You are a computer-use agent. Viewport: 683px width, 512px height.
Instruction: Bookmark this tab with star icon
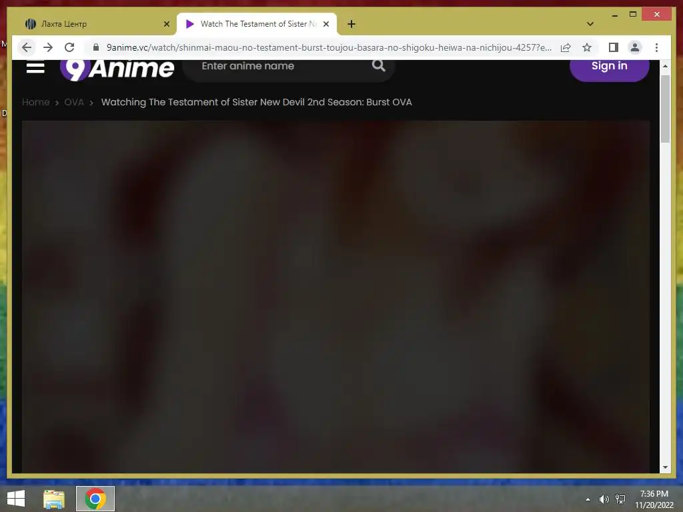coord(587,47)
